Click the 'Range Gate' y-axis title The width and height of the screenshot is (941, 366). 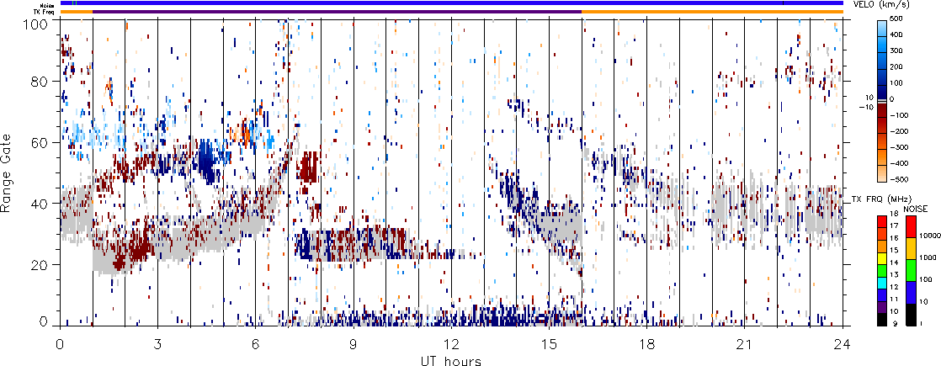[x=10, y=172]
